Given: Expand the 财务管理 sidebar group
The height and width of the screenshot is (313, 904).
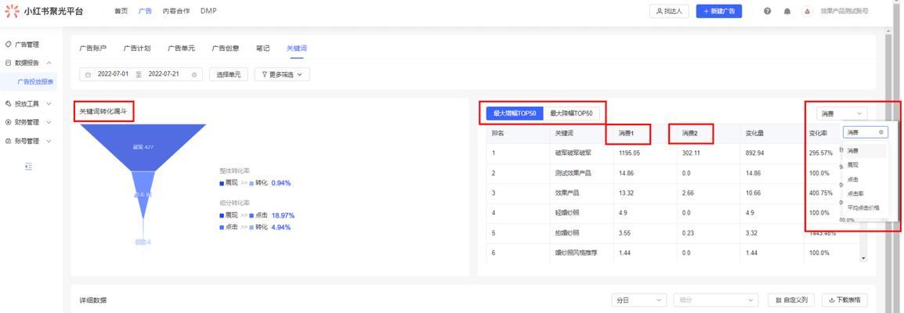Looking at the screenshot, I should [49, 122].
